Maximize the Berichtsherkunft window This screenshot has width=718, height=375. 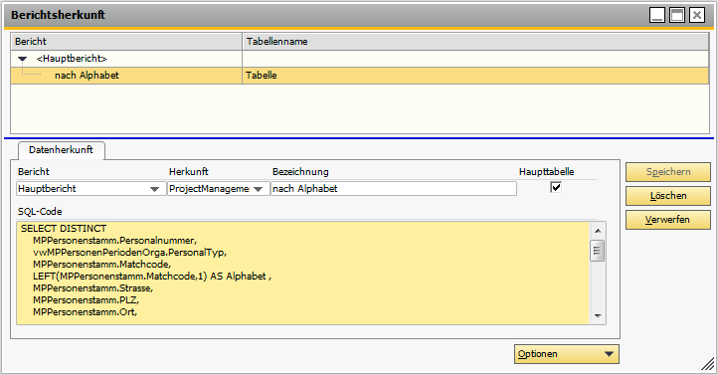pos(677,15)
